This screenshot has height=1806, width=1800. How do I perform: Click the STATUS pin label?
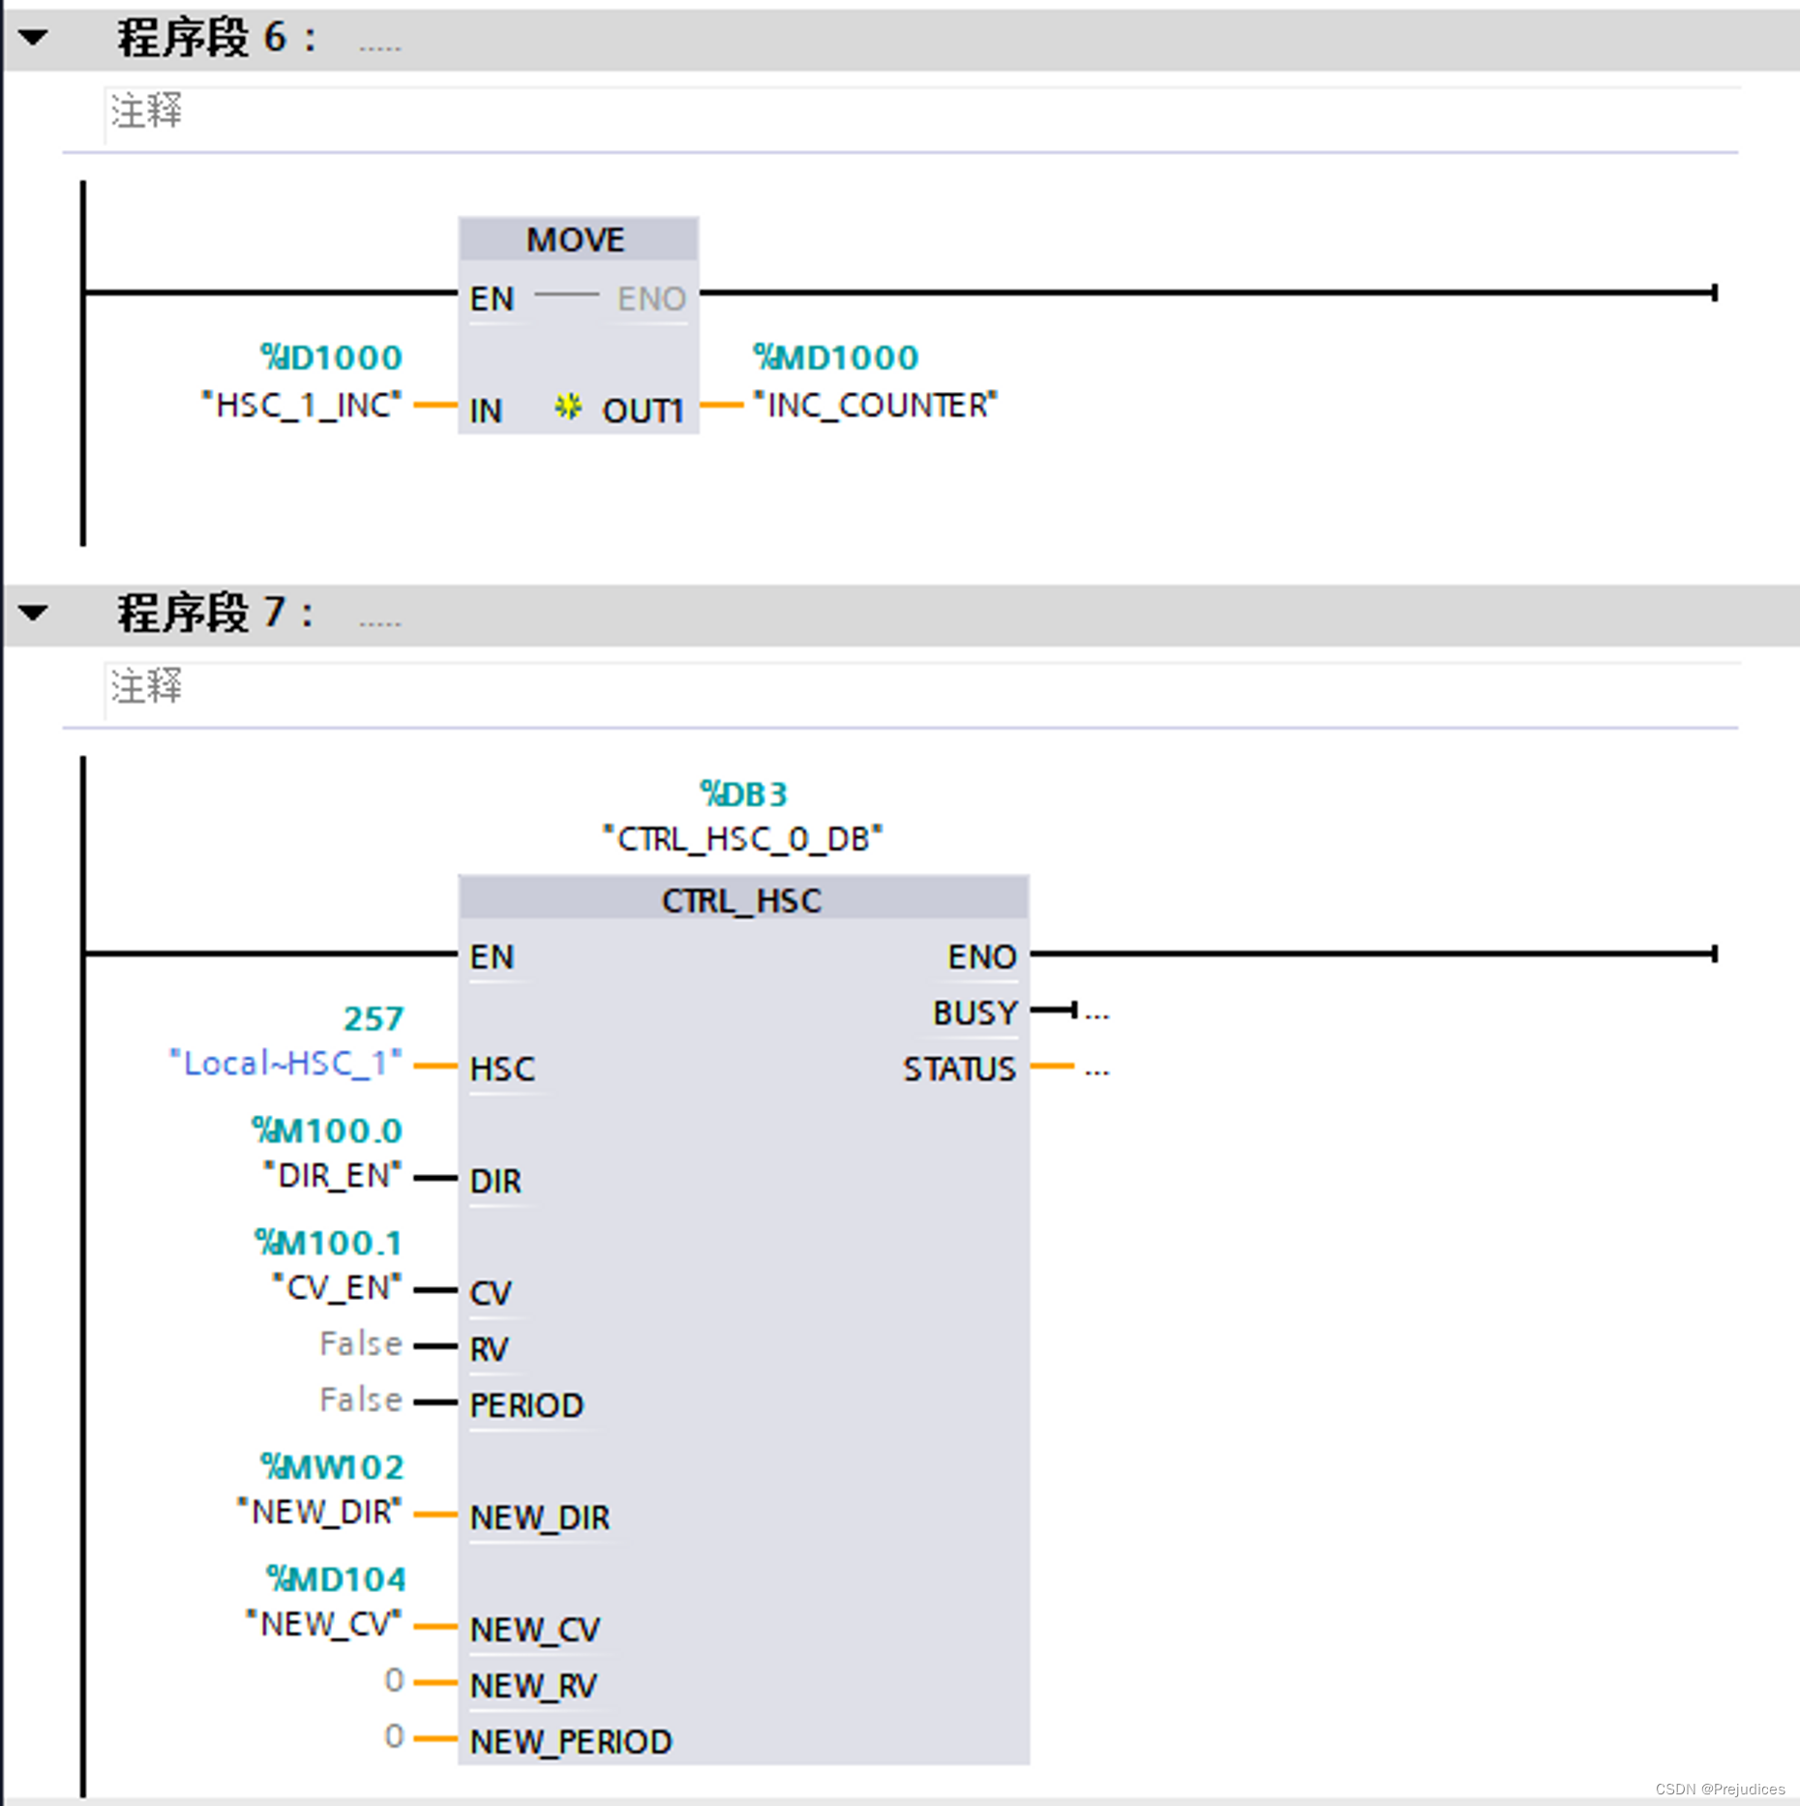click(960, 1069)
